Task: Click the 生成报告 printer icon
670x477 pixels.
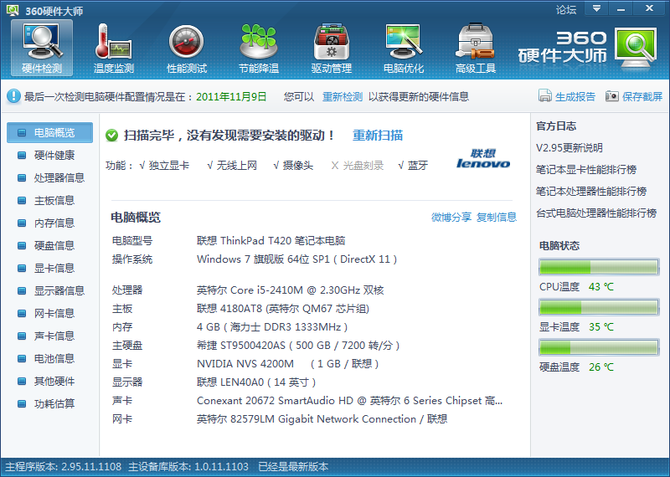Action: (545, 96)
